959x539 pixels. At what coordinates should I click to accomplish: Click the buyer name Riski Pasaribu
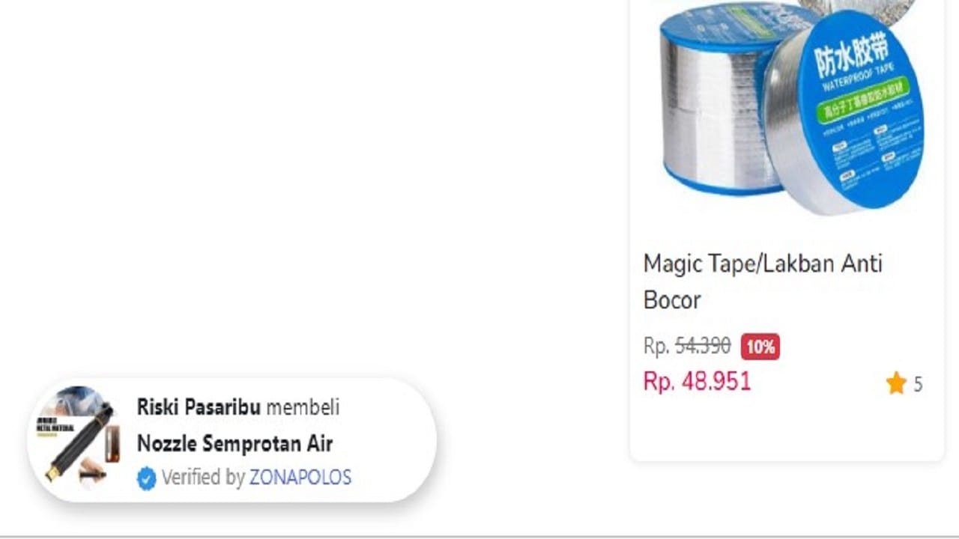pos(199,407)
